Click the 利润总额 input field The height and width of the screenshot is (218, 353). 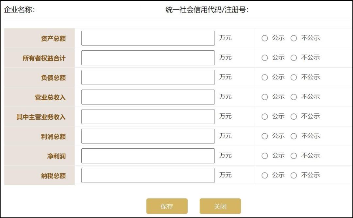click(148, 136)
